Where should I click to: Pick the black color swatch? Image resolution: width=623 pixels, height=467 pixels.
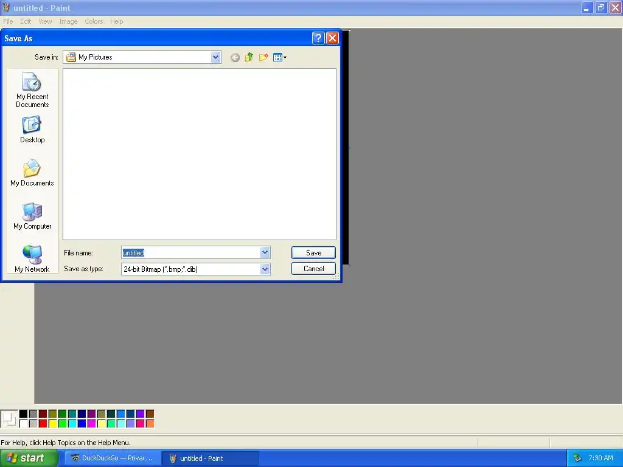(x=24, y=413)
